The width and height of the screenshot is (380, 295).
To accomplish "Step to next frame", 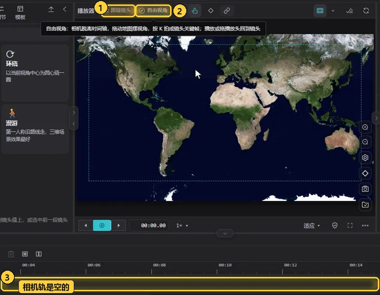I will [x=118, y=225].
